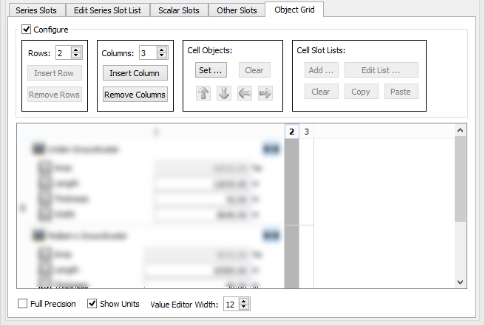
Task: Click the Value Editor Width input field
Action: tap(230, 305)
